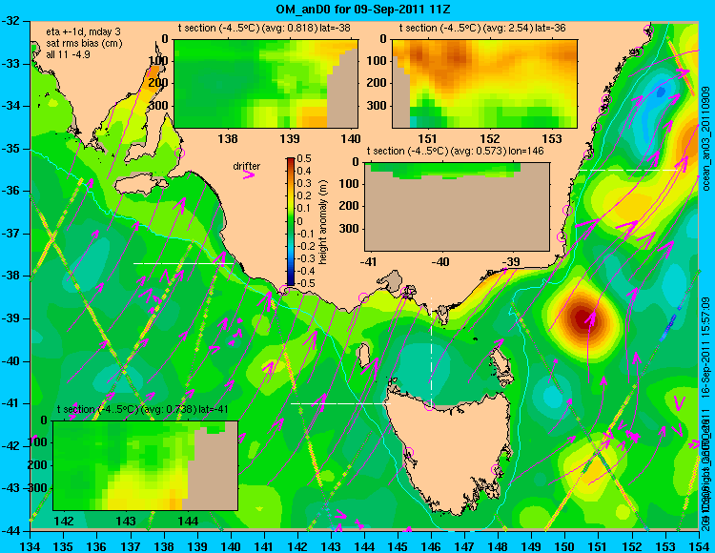Image resolution: width=715 pixels, height=553 pixels.
Task: Click longitude label 150 on bottom axis
Action: (x=565, y=546)
